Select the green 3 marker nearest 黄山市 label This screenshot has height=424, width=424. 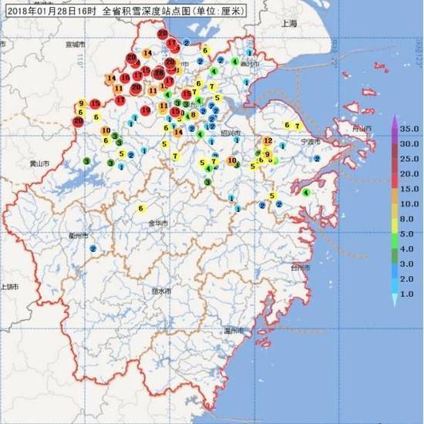86,162
